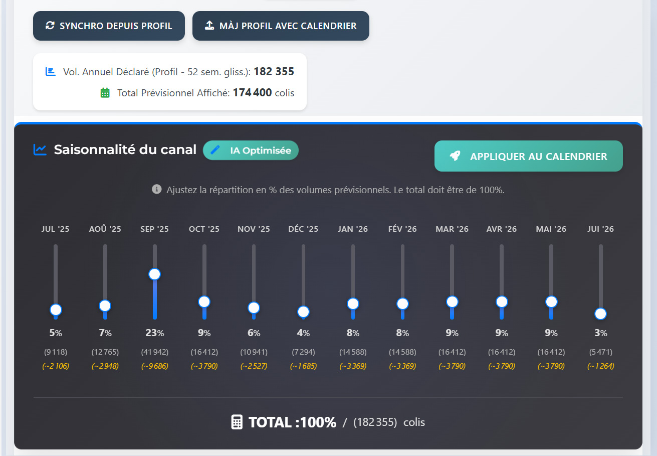The image size is (657, 456).
Task: Click the (9 118) volume under JUL '25
Action: coord(56,352)
